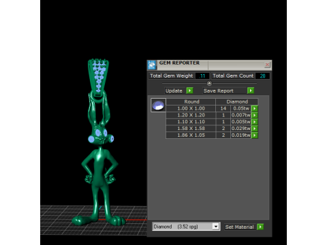This screenshot has width=327, height=245.
Task: Click the '0.05tw' weight cell
Action: tap(241, 108)
